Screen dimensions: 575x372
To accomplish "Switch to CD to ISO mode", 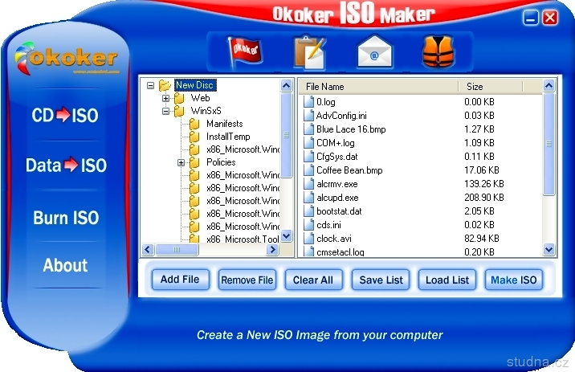I will [x=65, y=116].
